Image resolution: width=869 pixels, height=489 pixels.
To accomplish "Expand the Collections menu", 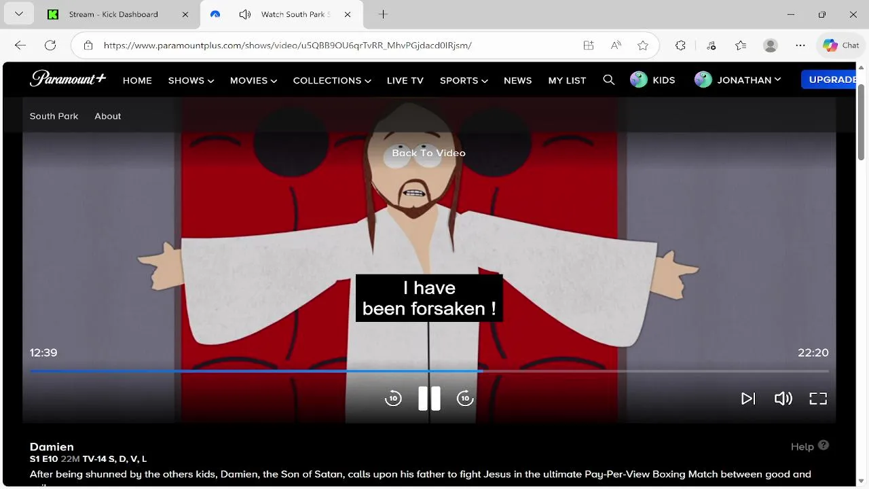I will 332,80.
